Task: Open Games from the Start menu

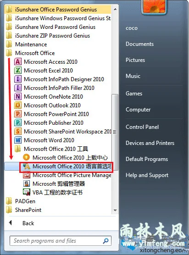Action: [x=134, y=94]
